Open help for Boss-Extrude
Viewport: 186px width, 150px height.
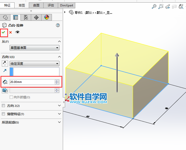[x=58, y=25]
